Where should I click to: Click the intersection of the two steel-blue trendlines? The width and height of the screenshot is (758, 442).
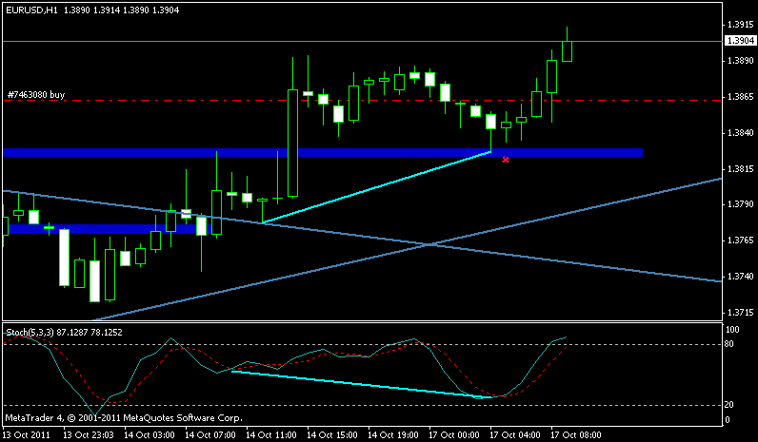click(429, 245)
